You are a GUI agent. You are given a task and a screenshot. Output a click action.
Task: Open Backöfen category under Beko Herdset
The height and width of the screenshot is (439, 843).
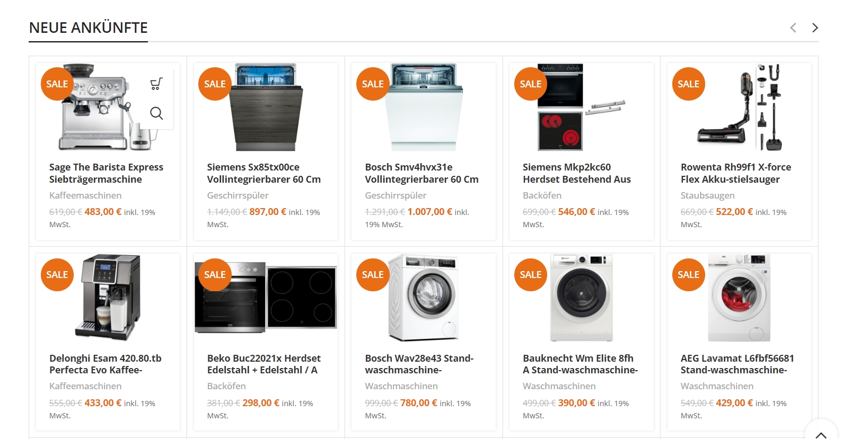pyautogui.click(x=226, y=386)
